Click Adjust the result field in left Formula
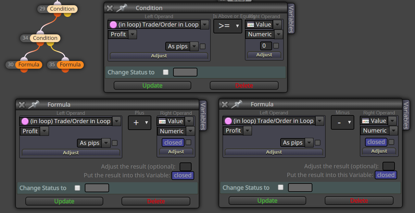Image resolution: width=415 pixels, height=213 pixels. 186,167
